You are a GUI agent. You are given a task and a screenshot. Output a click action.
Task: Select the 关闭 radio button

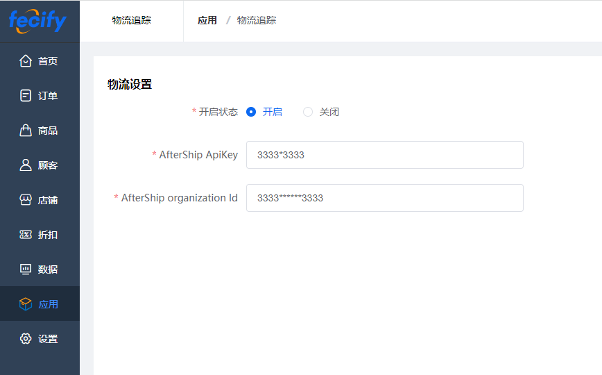click(x=308, y=112)
